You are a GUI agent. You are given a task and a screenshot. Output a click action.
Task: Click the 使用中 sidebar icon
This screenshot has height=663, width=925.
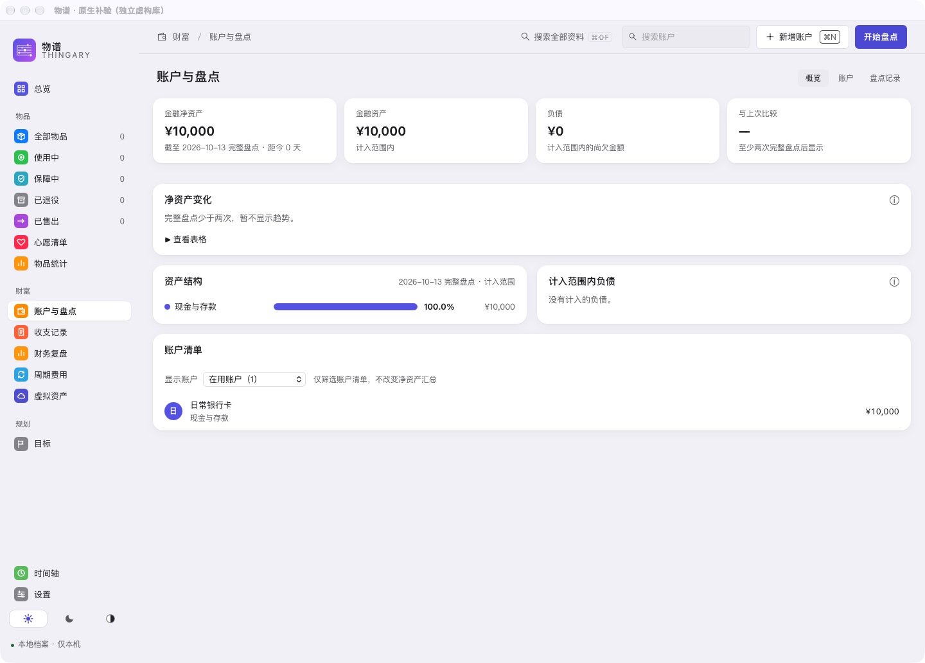[21, 157]
